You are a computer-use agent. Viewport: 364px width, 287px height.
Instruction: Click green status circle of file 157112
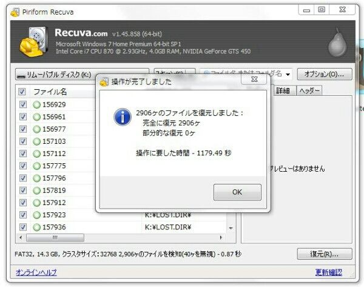[36, 154]
